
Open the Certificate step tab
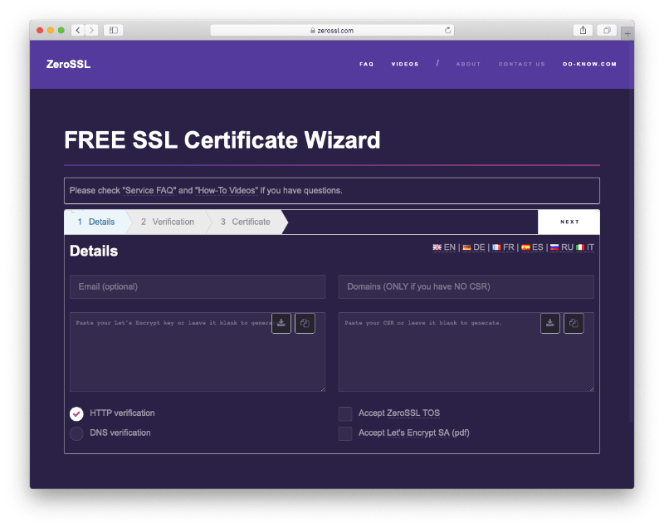[x=246, y=222]
